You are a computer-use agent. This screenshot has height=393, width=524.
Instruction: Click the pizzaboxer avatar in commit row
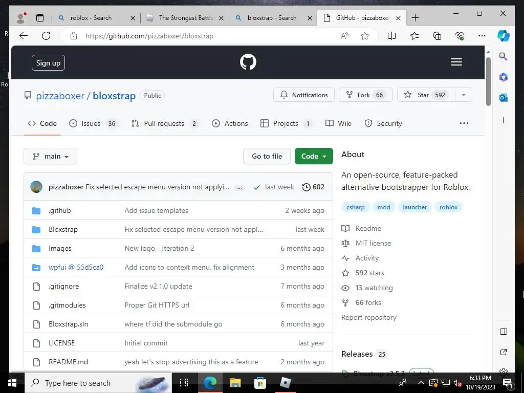[36, 187]
